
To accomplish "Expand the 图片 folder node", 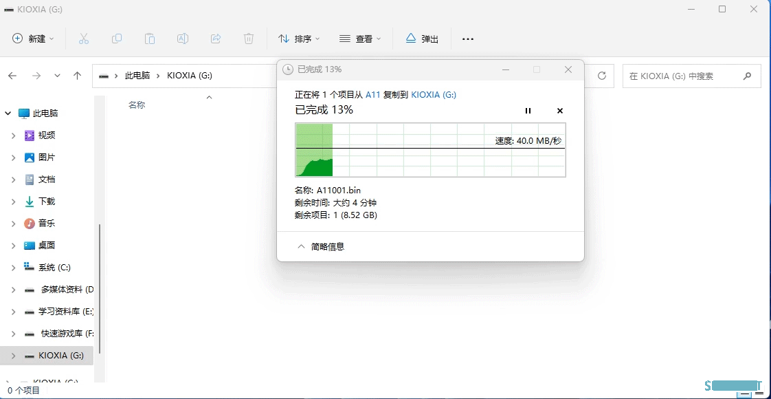I will [x=14, y=158].
